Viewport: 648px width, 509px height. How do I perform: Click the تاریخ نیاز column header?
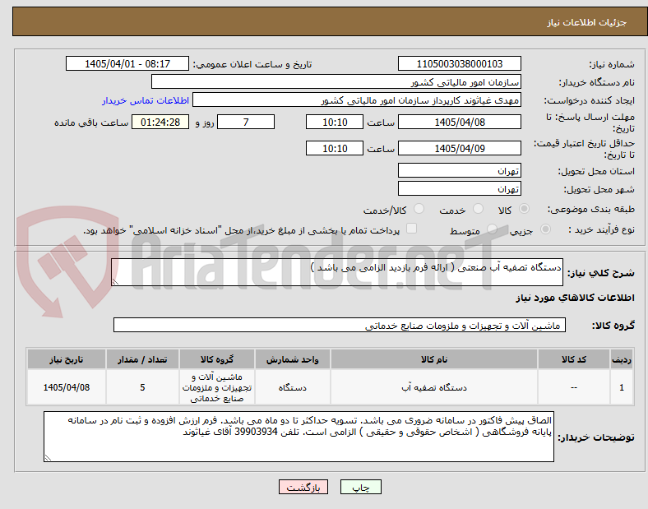[x=67, y=359]
